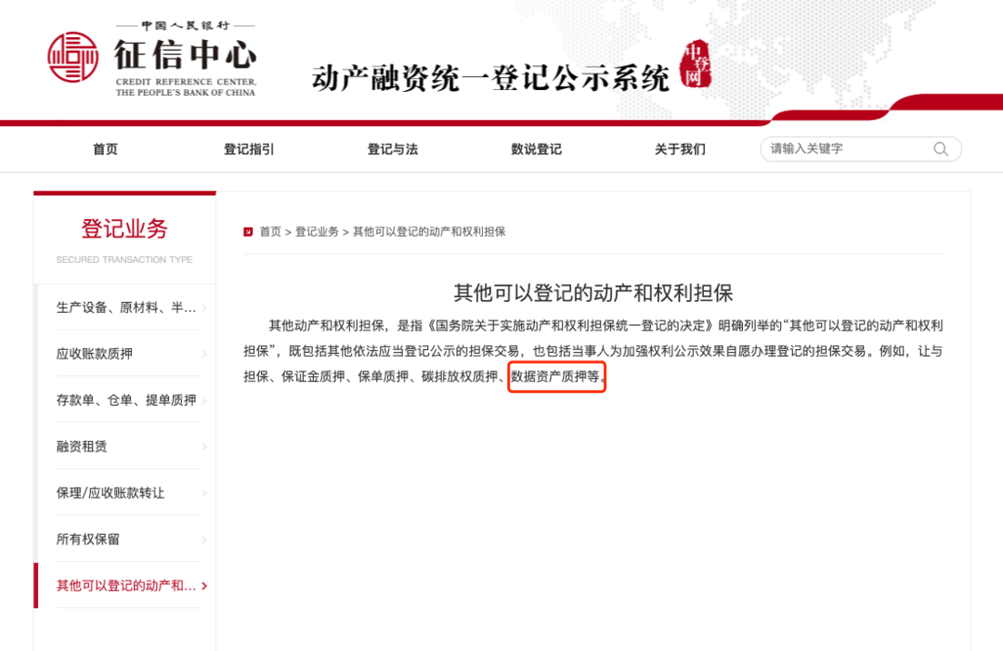Click the 登记业务 sidebar heading
1003x651 pixels.
tap(124, 228)
